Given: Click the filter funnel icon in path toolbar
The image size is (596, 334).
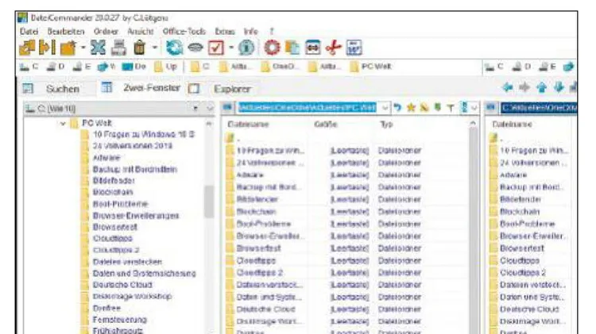Looking at the screenshot, I should pyautogui.click(x=451, y=108).
